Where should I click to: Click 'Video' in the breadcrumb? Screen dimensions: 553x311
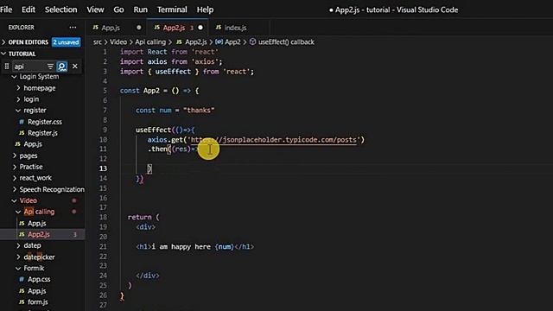(x=118, y=42)
